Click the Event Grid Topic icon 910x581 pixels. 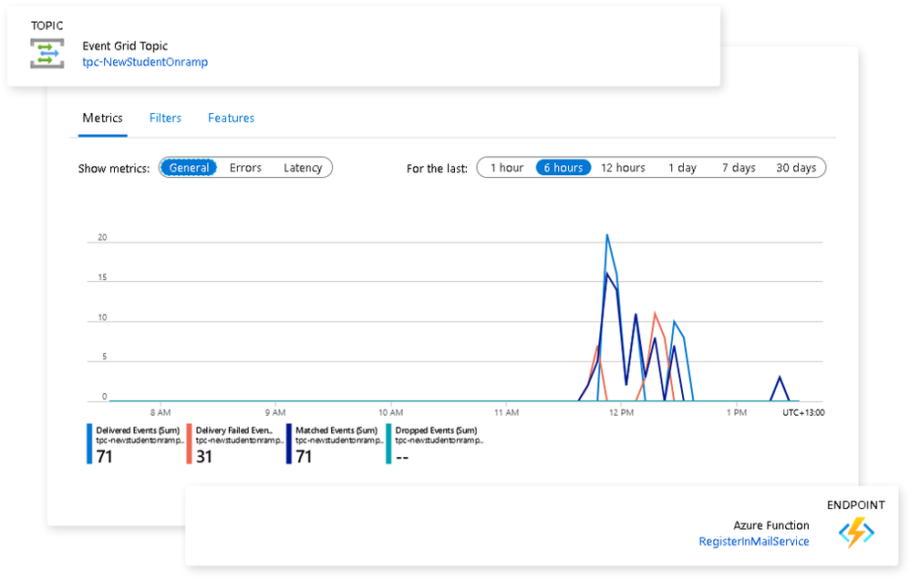pos(47,54)
